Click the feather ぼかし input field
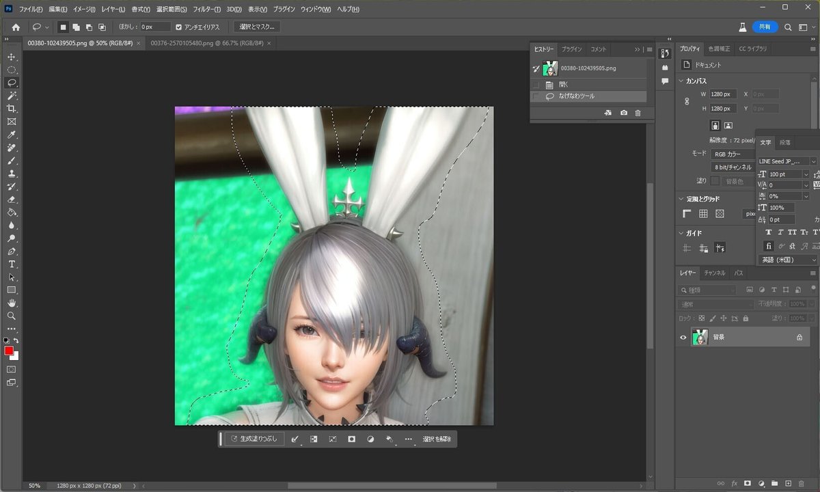820x492 pixels. (154, 27)
